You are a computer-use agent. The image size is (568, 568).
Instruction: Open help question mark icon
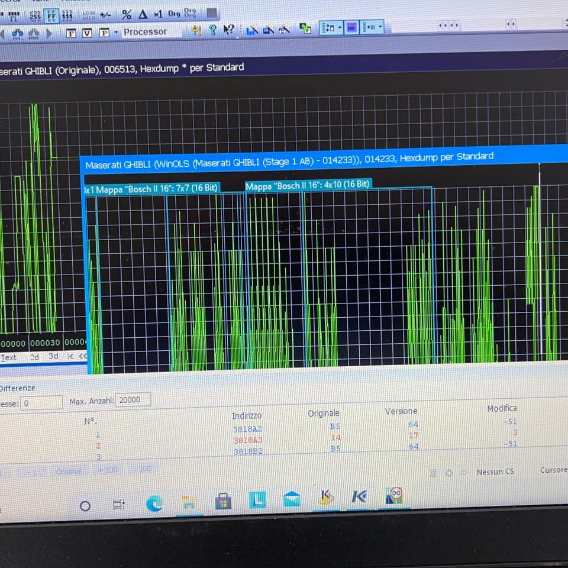point(213,30)
